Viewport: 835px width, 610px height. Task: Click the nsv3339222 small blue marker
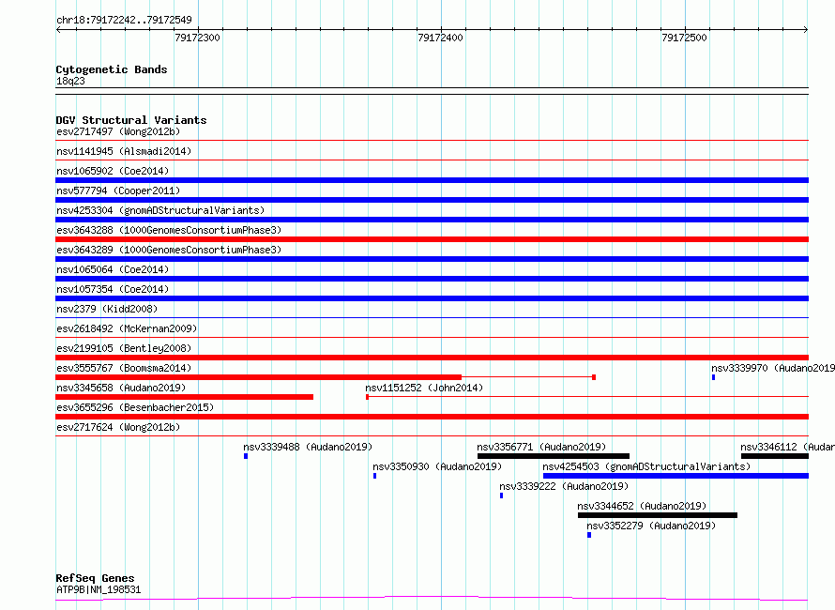501,496
